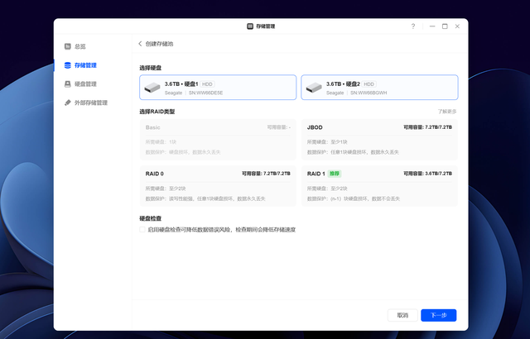
Task: Click the 存储管理 window title text
Action: [x=265, y=26]
